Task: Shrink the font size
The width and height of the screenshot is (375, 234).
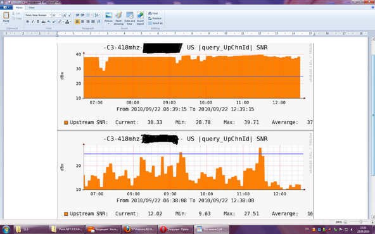Action: [70, 15]
